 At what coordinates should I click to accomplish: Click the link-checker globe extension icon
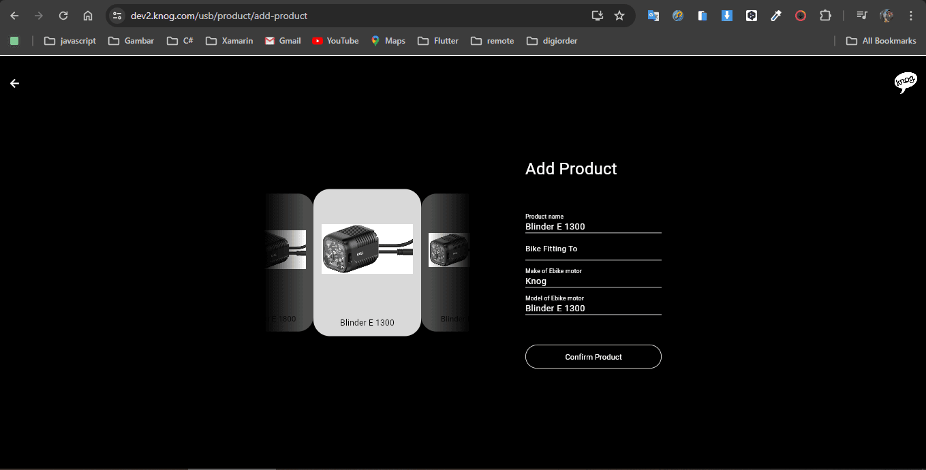(x=678, y=16)
